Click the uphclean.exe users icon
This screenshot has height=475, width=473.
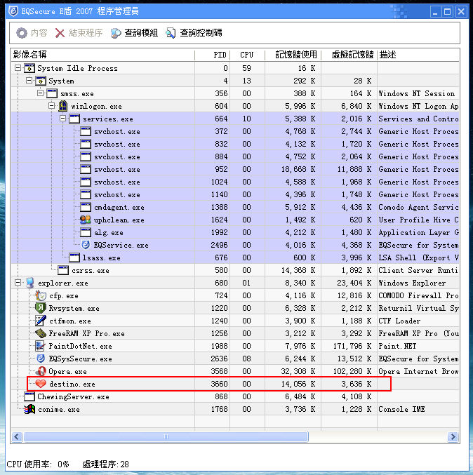[x=86, y=220]
